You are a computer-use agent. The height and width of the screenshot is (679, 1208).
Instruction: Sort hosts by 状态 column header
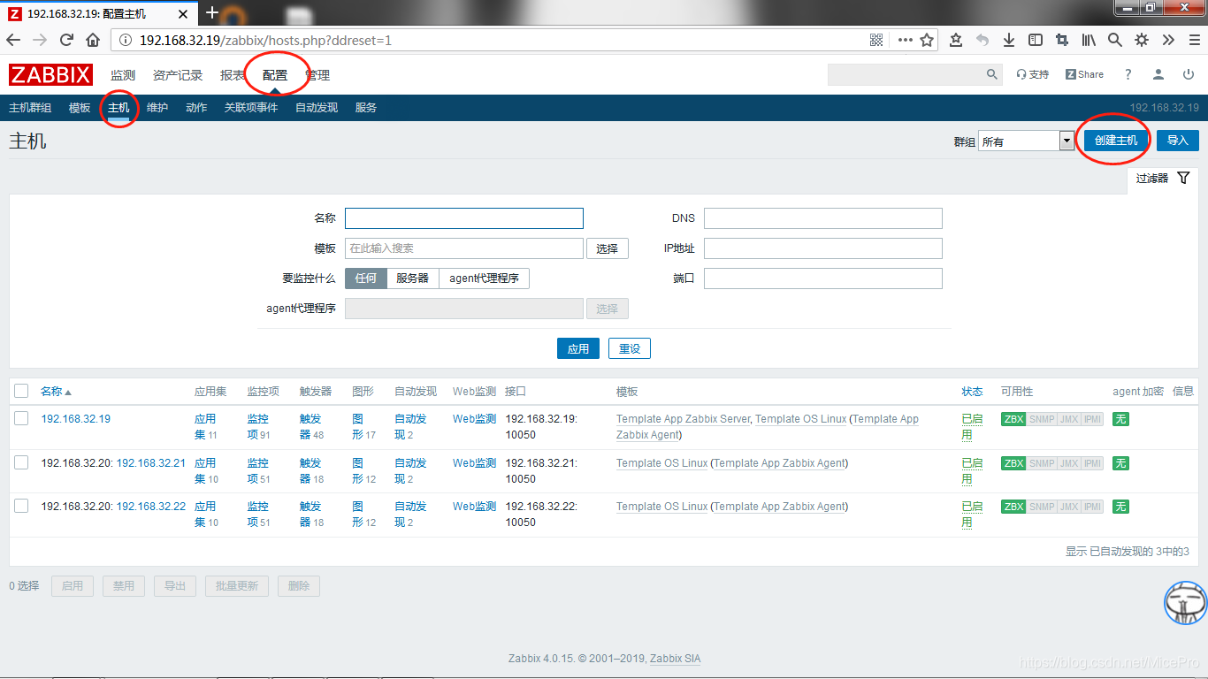972,391
